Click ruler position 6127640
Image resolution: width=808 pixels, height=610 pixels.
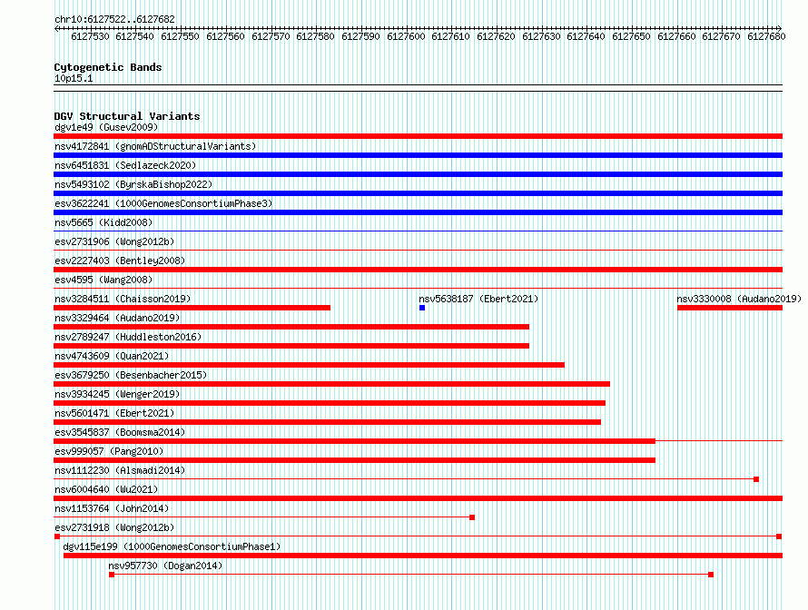[586, 36]
